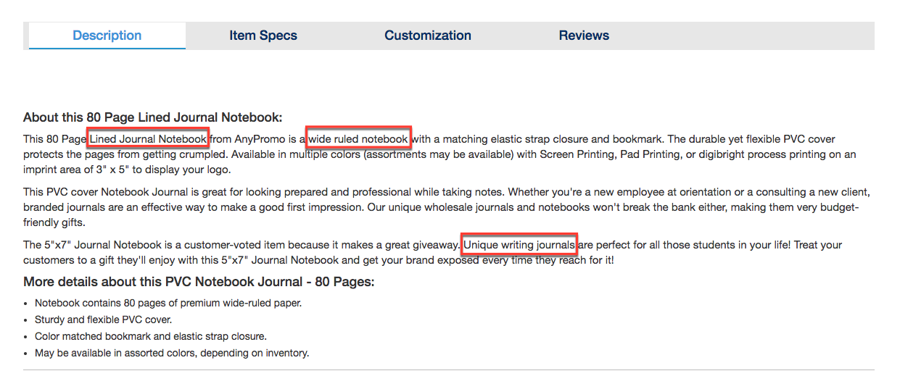Follow the Lined Journal Notebook link
Image resolution: width=900 pixels, height=384 pixels.
pos(149,138)
